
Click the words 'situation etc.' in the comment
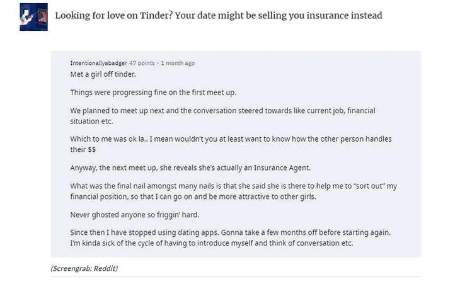tap(91, 122)
